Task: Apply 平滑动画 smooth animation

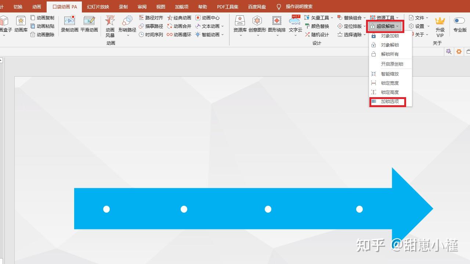Action: [89, 25]
